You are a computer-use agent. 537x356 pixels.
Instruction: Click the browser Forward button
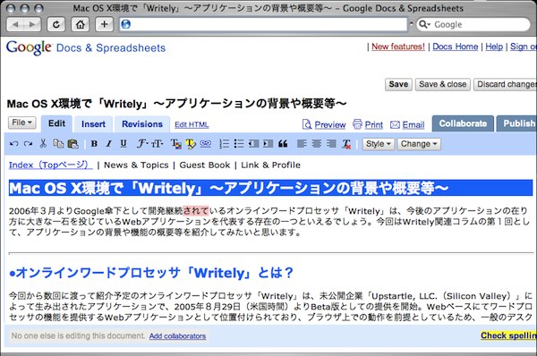32,25
